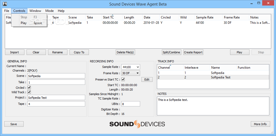This screenshot has height=136, width=276.
Task: Click the Clear button
Action: (x=36, y=52)
